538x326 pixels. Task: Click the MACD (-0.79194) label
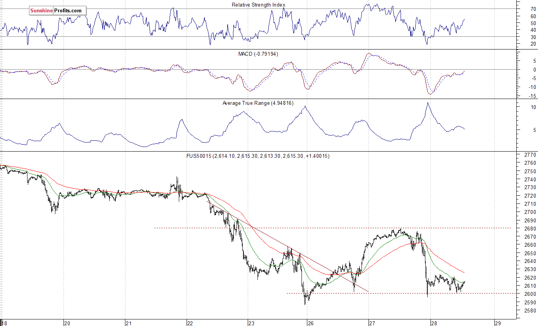258,54
